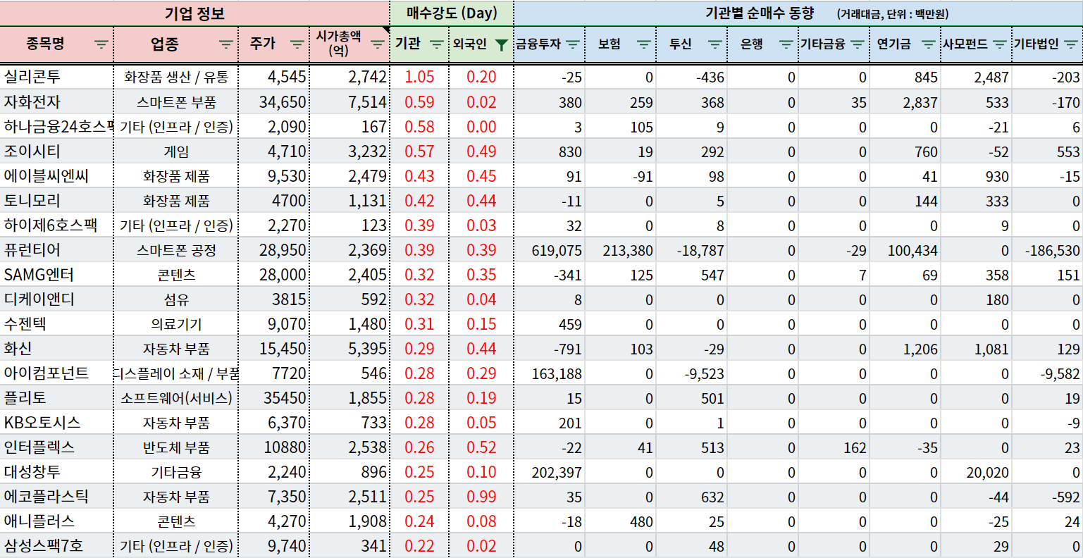Select the 기업 정보 header cell

194,13
